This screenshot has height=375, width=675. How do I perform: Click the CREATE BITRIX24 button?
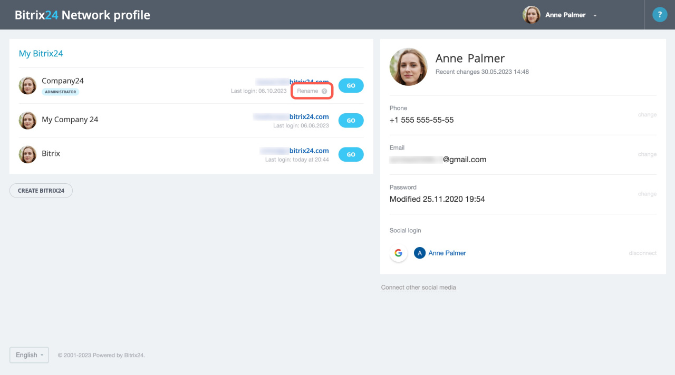41,191
